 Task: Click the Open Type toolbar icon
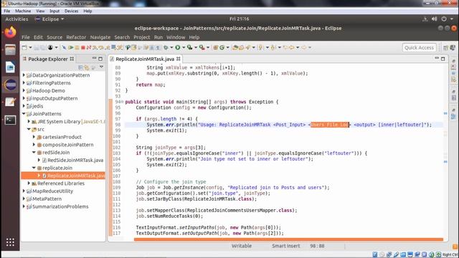point(235,47)
